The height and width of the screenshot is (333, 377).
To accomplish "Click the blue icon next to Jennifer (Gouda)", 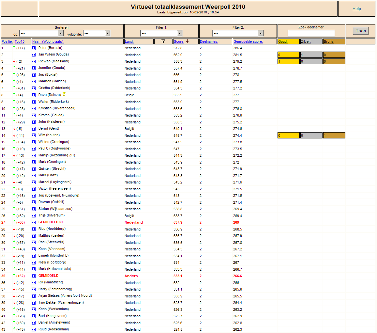I will pos(34,68).
